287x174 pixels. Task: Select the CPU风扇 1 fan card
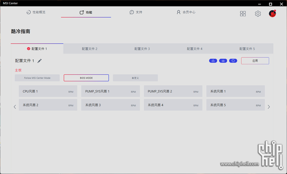click(48, 91)
